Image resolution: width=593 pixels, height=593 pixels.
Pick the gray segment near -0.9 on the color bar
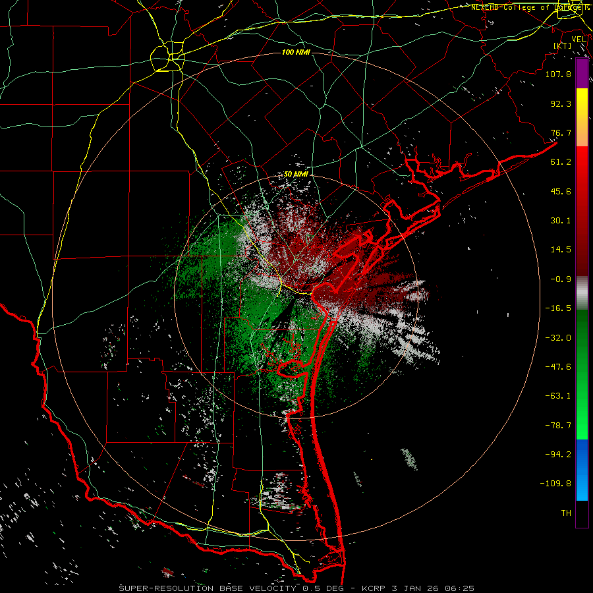[x=582, y=293]
